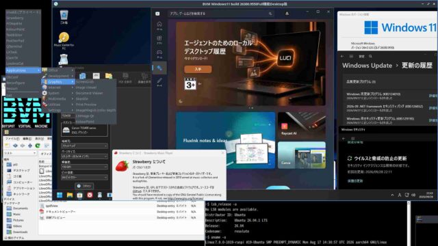Show hidden tray icons chevron on taskbar

click(x=392, y=195)
